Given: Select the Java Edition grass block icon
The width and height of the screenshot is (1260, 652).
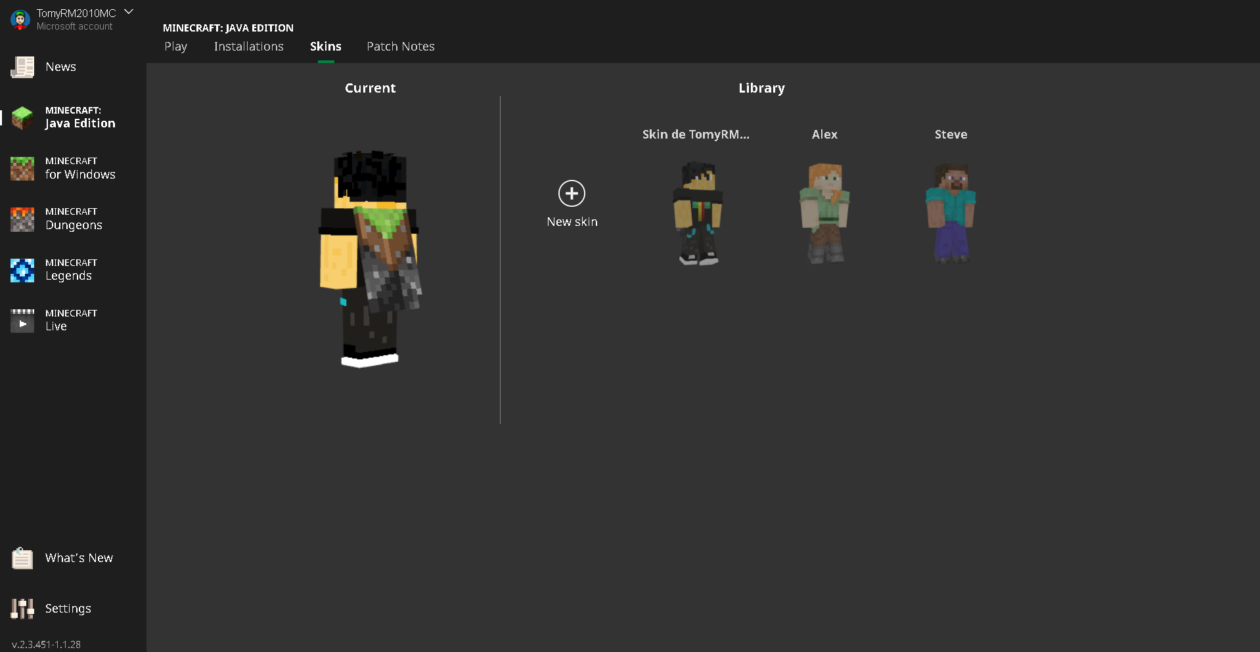Looking at the screenshot, I should point(22,118).
